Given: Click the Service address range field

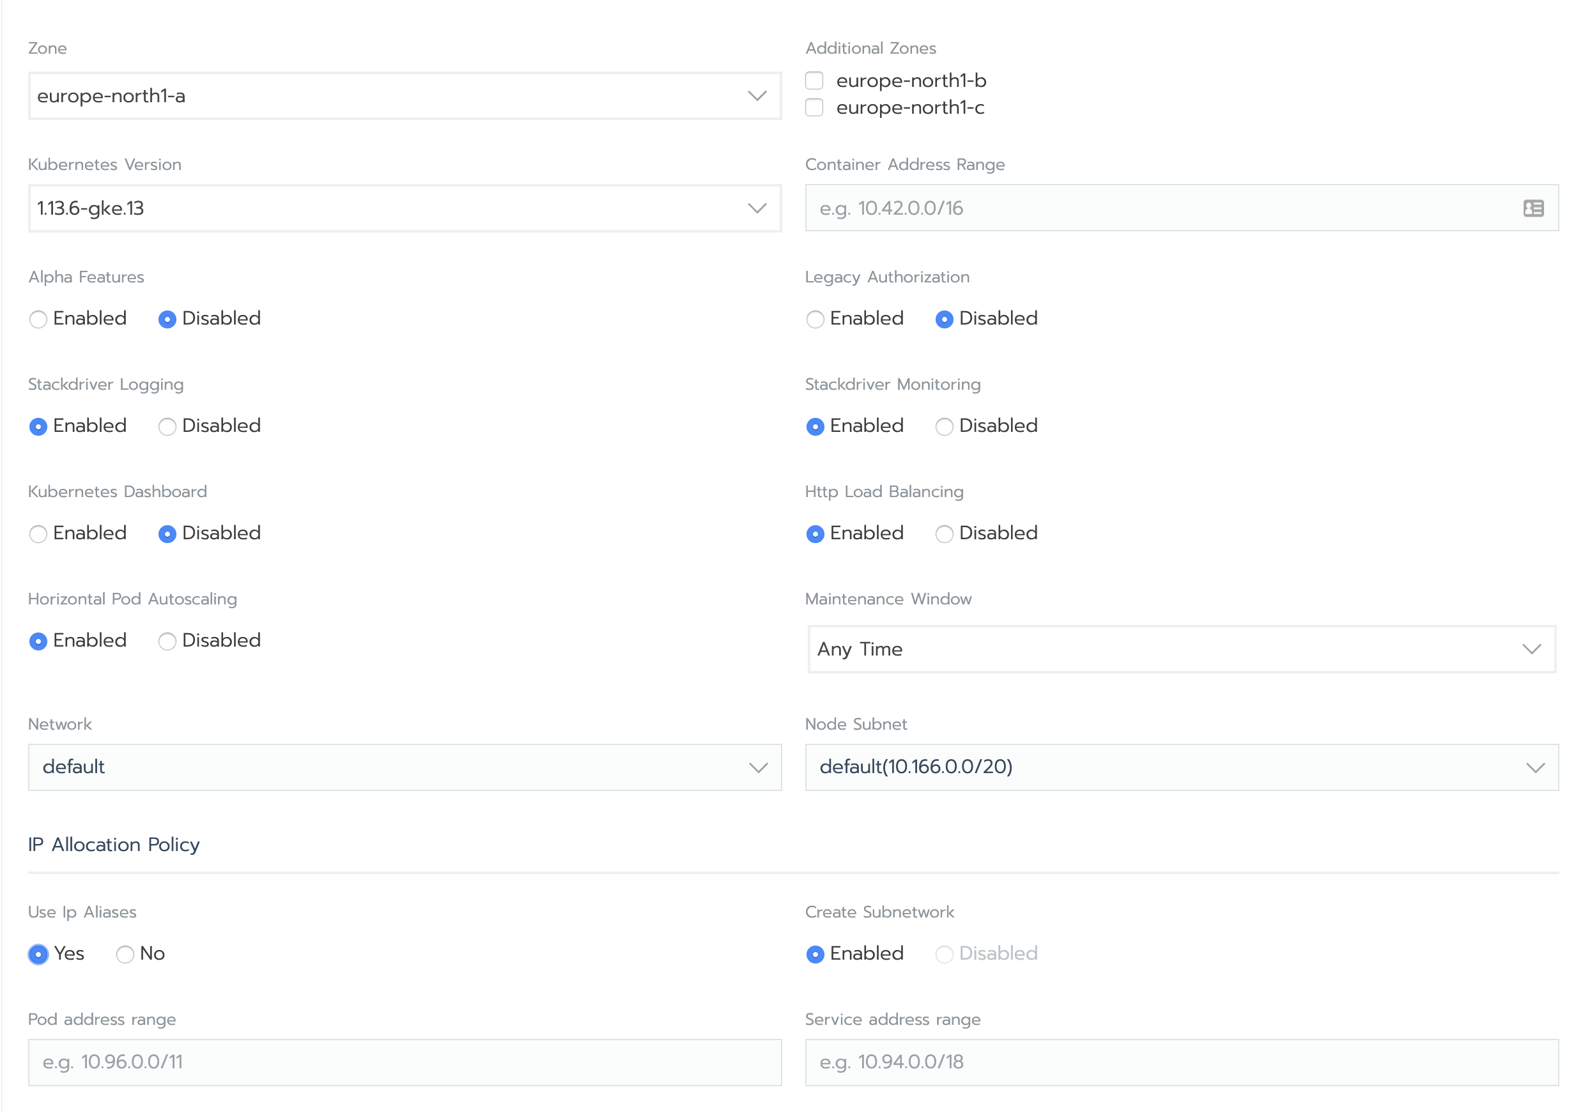Looking at the screenshot, I should (x=1182, y=1061).
